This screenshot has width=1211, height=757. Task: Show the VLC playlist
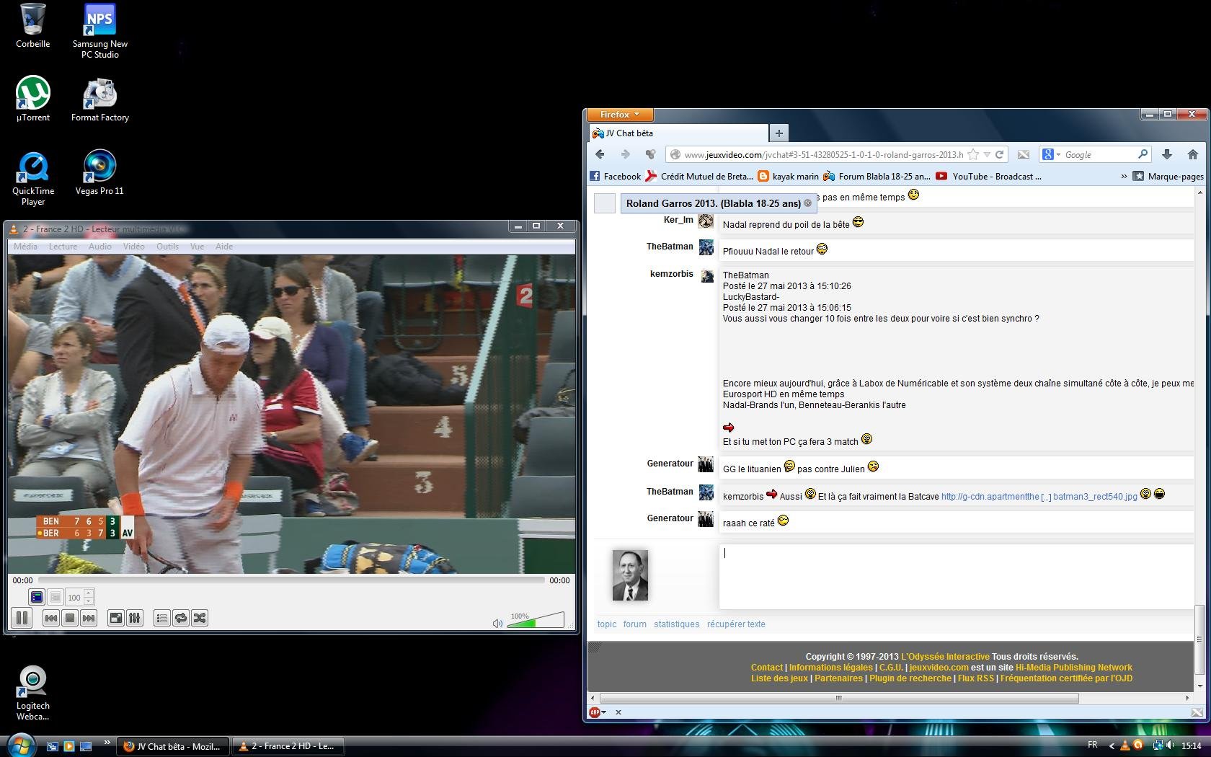(162, 618)
